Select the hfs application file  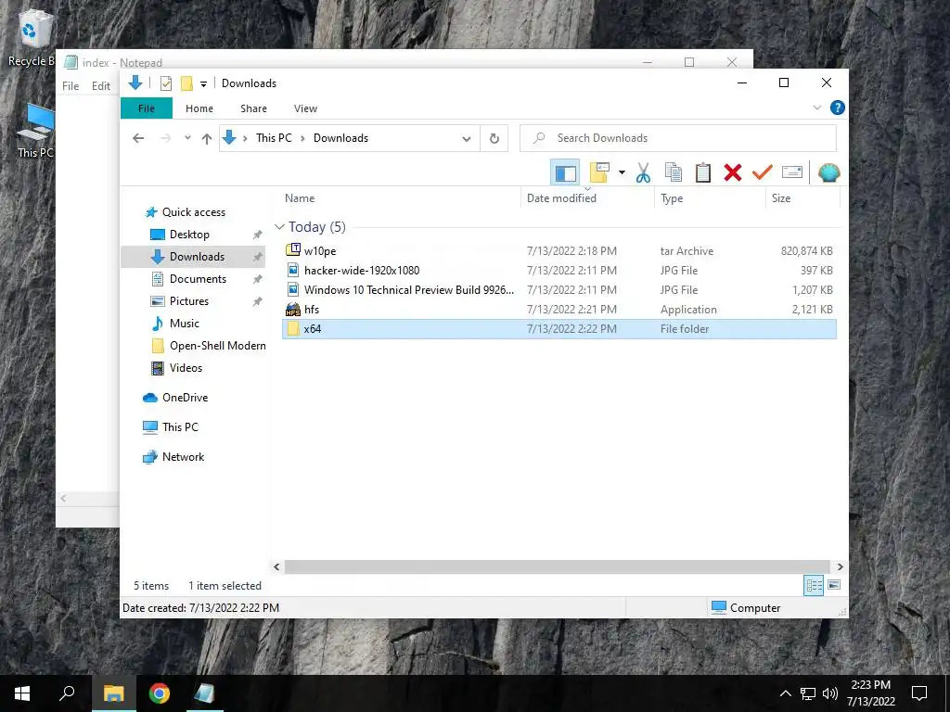[x=558, y=309]
